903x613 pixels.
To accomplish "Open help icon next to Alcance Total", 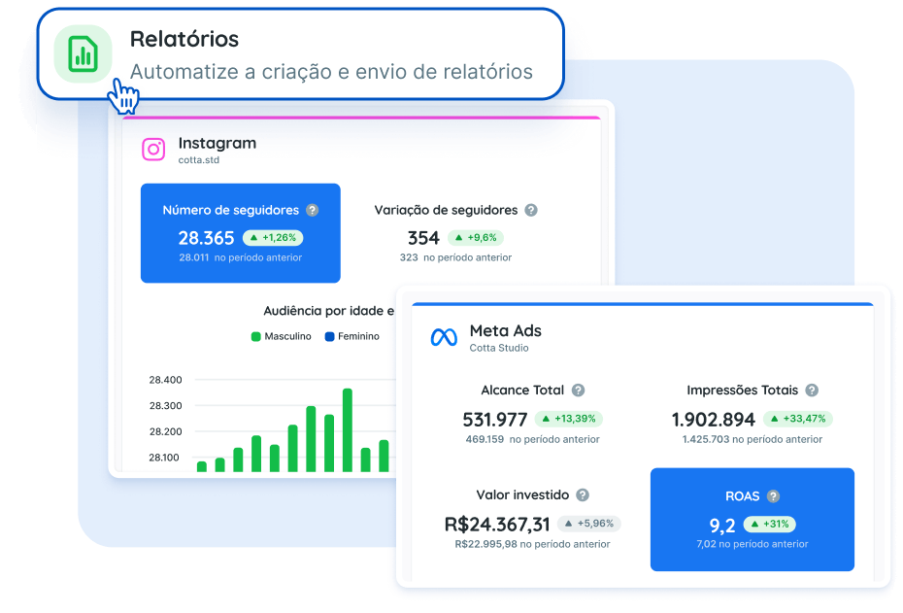I will click(x=578, y=391).
